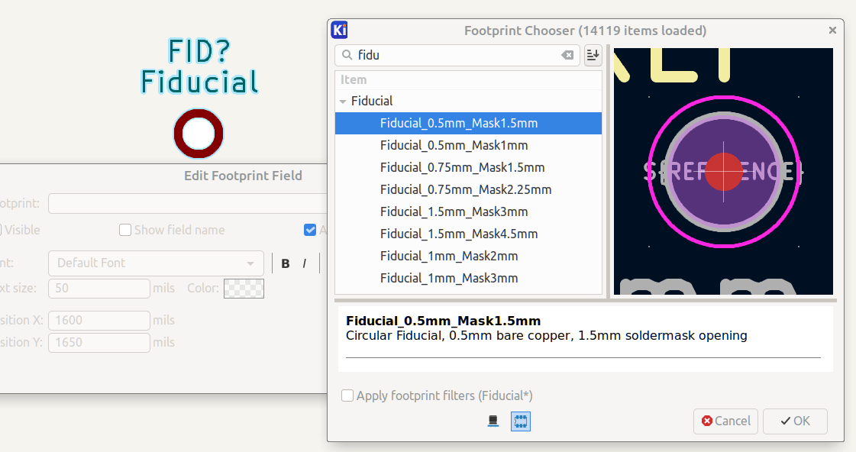Choose Fiducial_0.75mm_Mask2.25mm from list

[465, 189]
